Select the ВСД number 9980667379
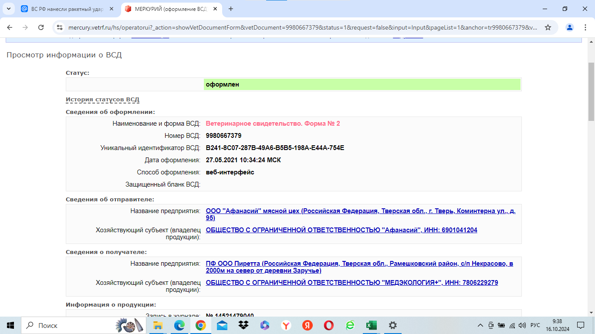The height and width of the screenshot is (334, 595). pos(223,136)
